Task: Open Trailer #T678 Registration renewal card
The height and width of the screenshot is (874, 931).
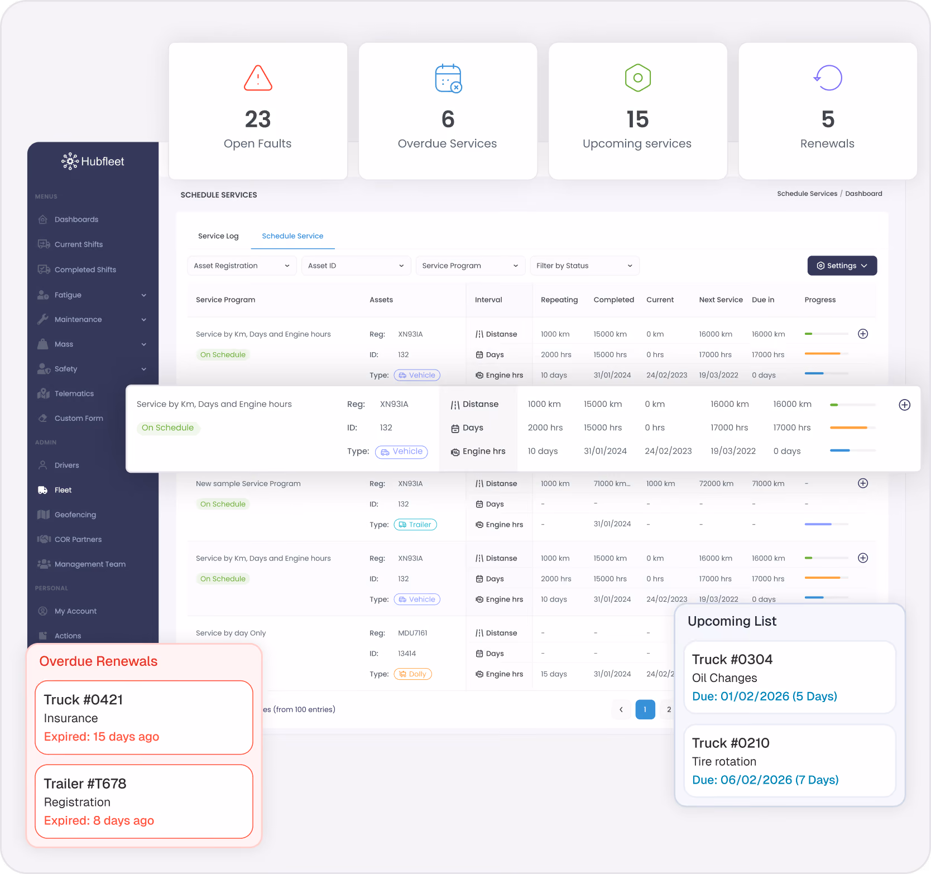Action: point(144,801)
